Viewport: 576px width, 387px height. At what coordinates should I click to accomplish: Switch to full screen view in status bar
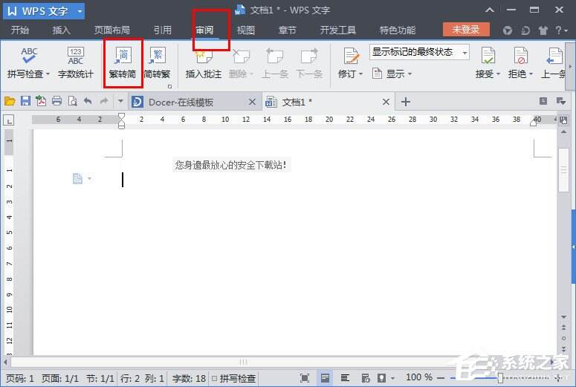click(x=305, y=378)
